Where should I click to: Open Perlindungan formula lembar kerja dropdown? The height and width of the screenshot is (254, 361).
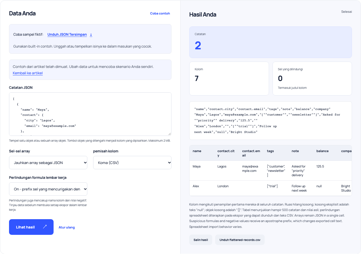point(48,189)
